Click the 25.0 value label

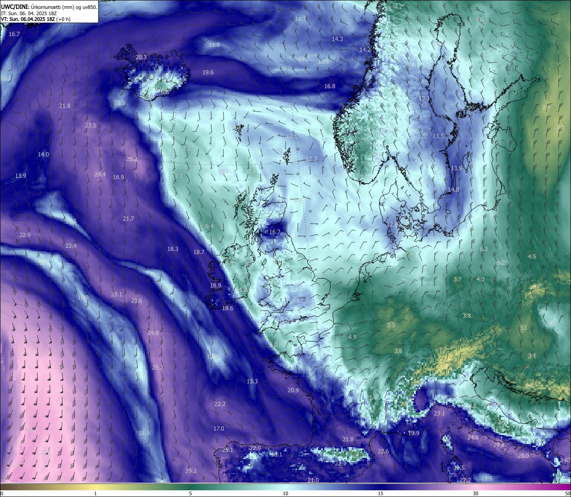pyautogui.click(x=523, y=456)
